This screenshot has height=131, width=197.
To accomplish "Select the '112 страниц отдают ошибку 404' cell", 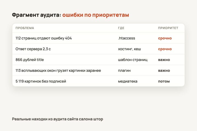I will pyautogui.click(x=44, y=38).
